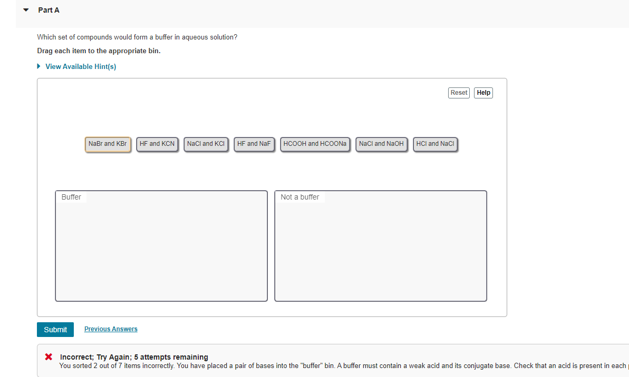Open the hints disclosure arrow
The image size is (629, 377).
coord(38,66)
